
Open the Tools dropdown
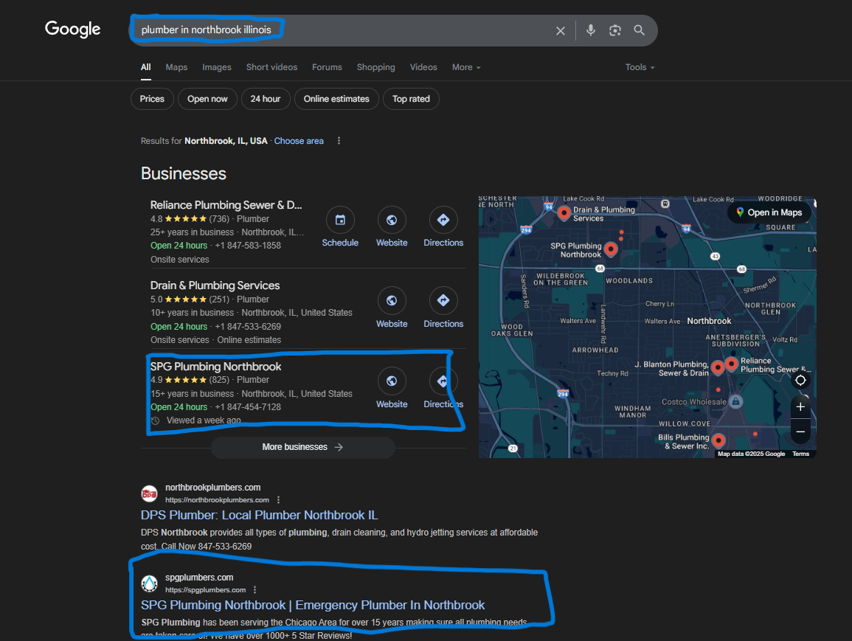640,67
